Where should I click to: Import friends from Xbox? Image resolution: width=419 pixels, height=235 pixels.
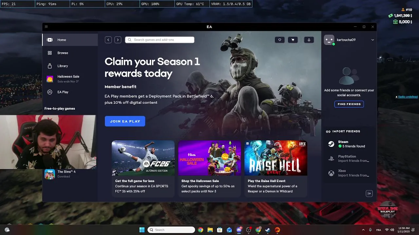pyautogui.click(x=349, y=173)
